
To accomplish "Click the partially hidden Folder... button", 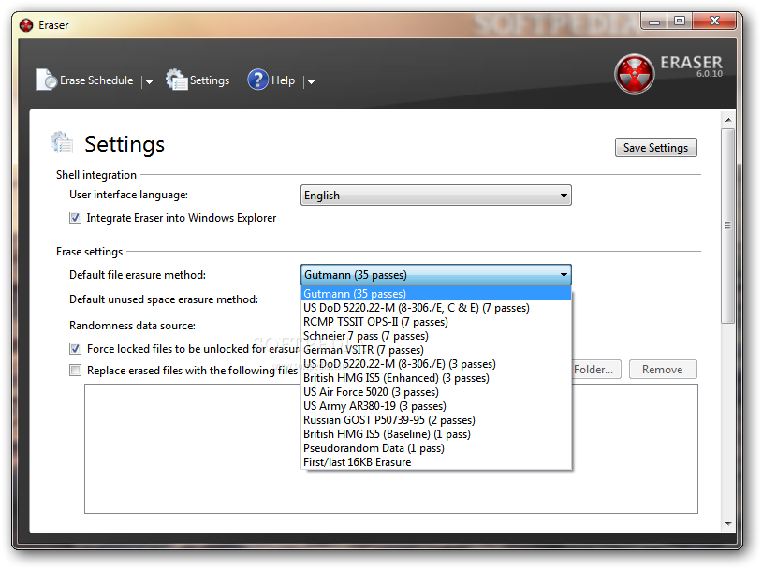I will point(596,370).
